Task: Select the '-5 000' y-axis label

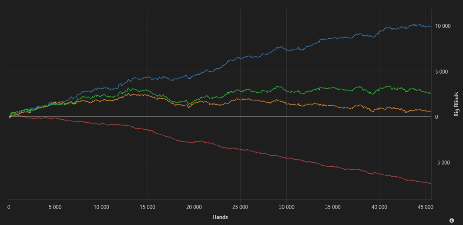Action: tap(443, 162)
